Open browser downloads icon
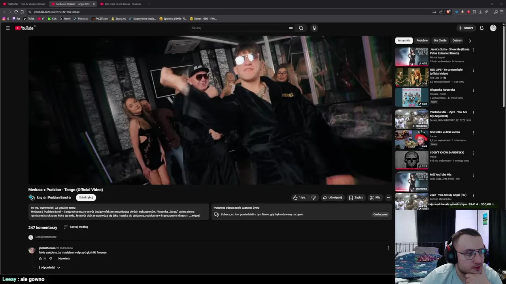Viewport: 506px width, 284px height. [480, 12]
